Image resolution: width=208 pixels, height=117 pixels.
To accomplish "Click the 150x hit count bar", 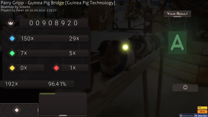I will point(52,38).
